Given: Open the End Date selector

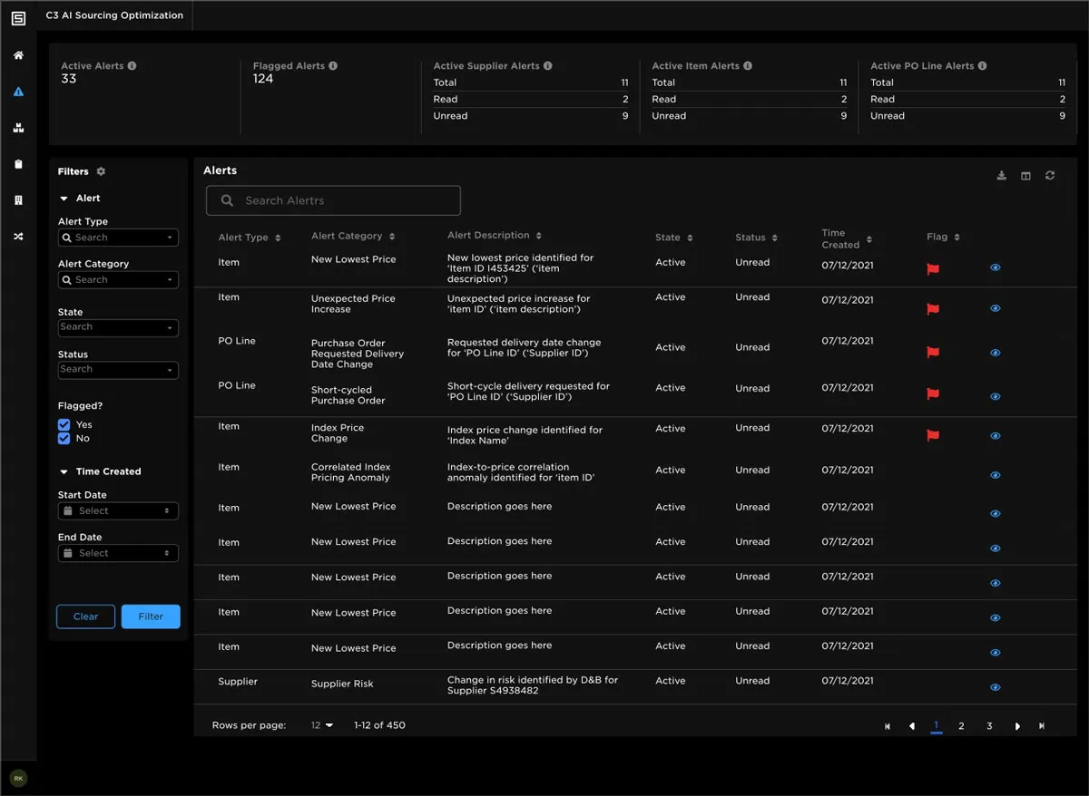Looking at the screenshot, I should tap(118, 553).
